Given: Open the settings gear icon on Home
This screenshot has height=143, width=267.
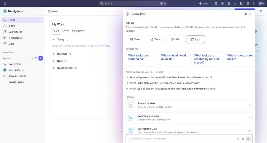Looking at the screenshot, I should pos(261,11).
